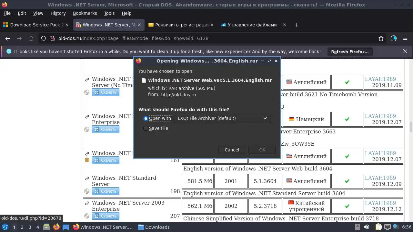The image size is (413, 232).
Task: Click the connection padlock icon
Action: pos(53,38)
